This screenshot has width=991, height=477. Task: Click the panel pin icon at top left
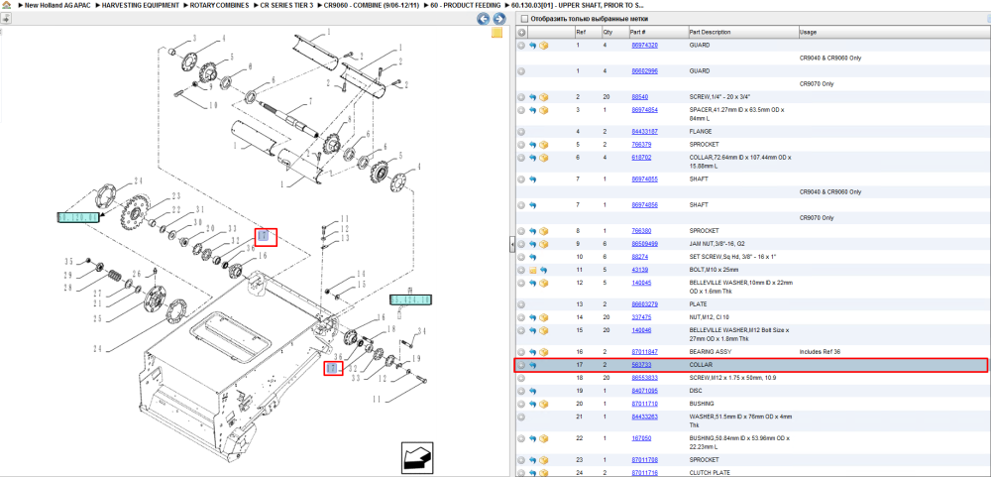pyautogui.click(x=6, y=18)
